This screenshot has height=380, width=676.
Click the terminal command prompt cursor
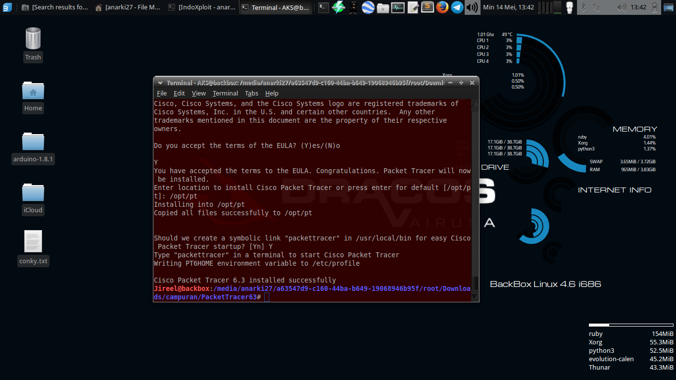[x=267, y=297]
